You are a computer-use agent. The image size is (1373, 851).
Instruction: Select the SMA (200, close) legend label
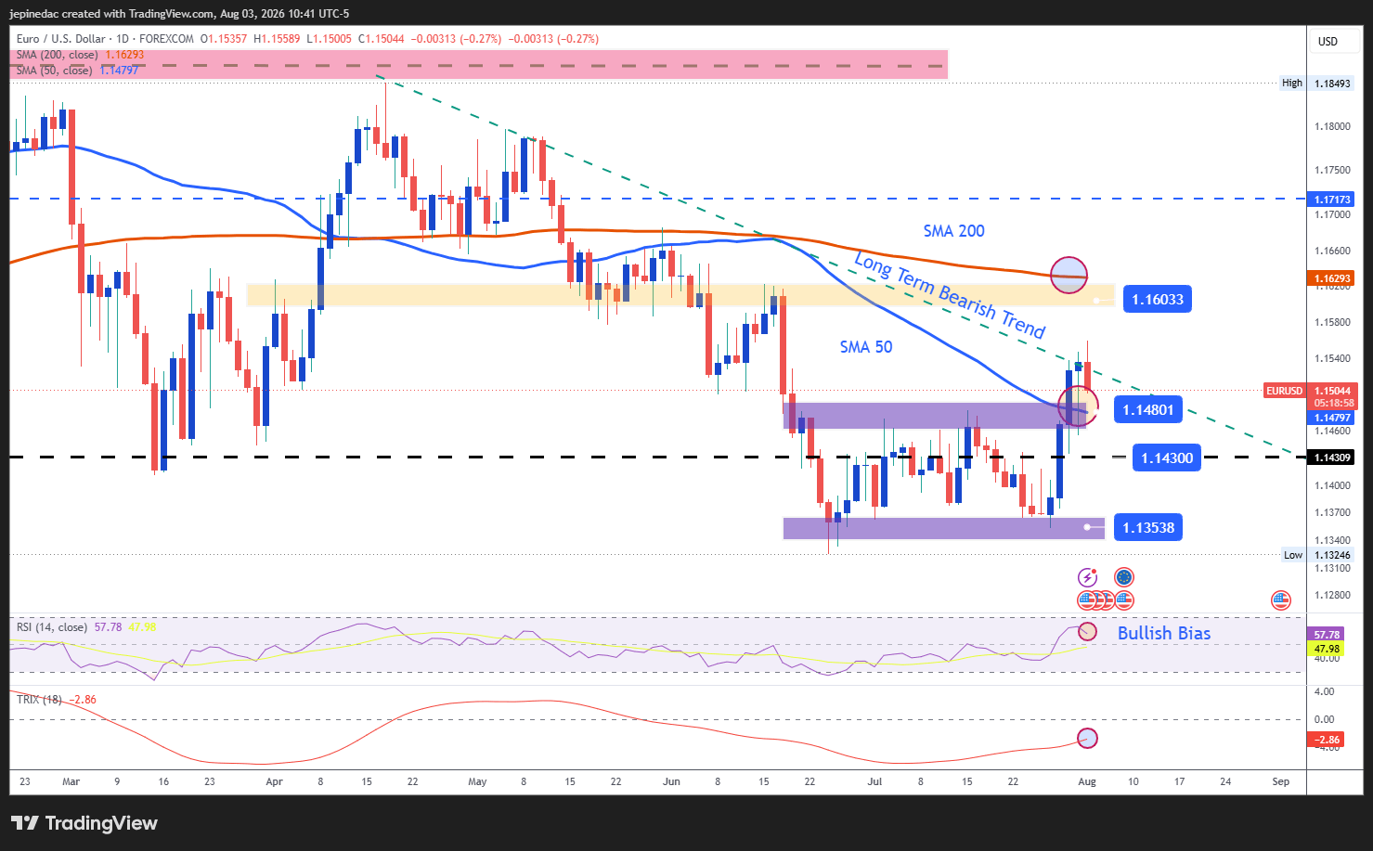pyautogui.click(x=57, y=55)
